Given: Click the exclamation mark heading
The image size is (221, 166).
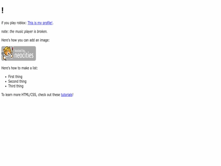Looking at the screenshot, I should [2, 10].
